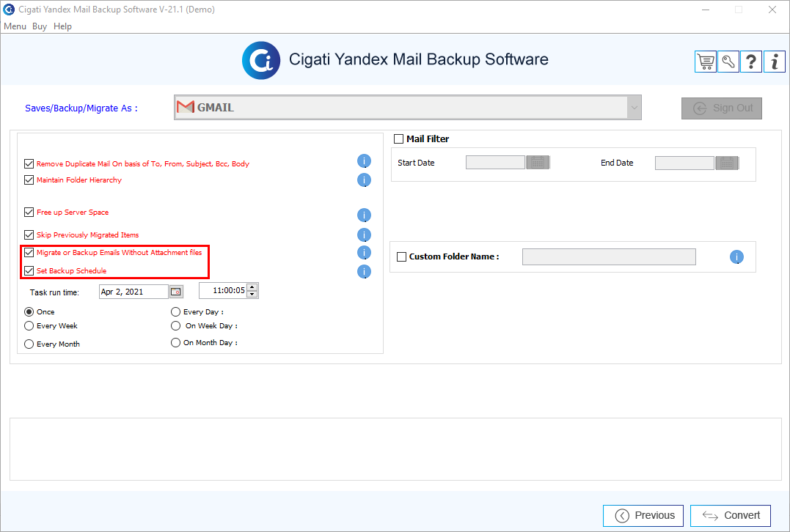Open the Menu menu
The height and width of the screenshot is (532, 790).
click(15, 26)
